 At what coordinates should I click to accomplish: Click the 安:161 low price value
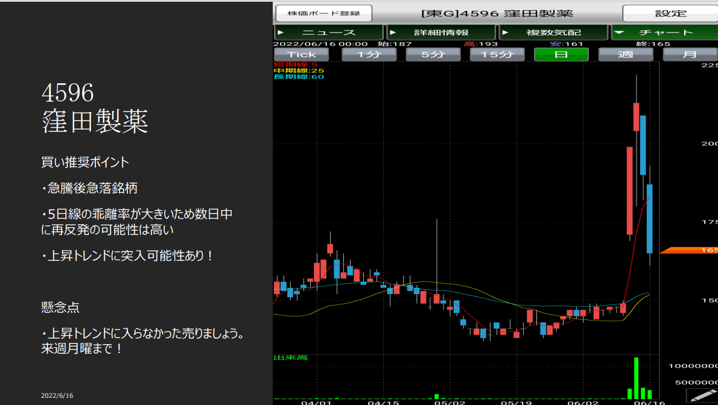(567, 44)
